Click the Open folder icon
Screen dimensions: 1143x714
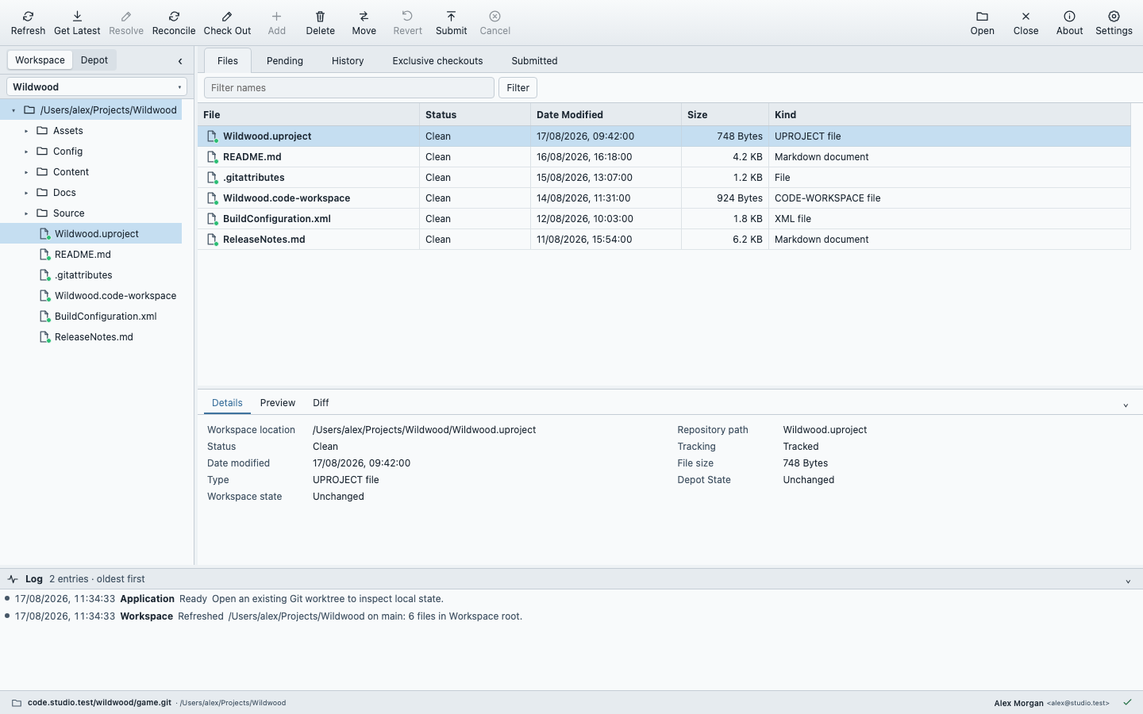[982, 16]
